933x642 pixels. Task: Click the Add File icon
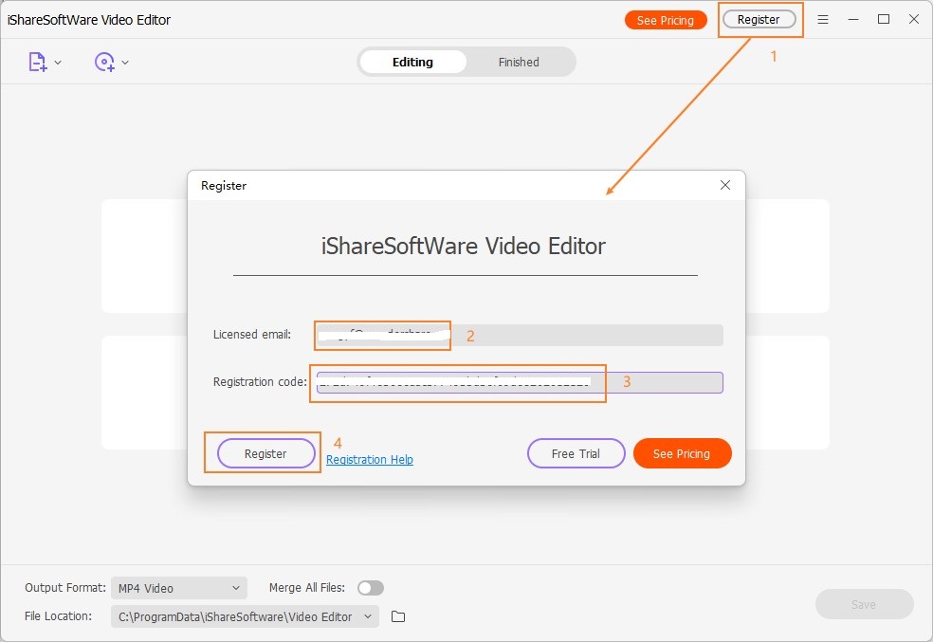(38, 62)
